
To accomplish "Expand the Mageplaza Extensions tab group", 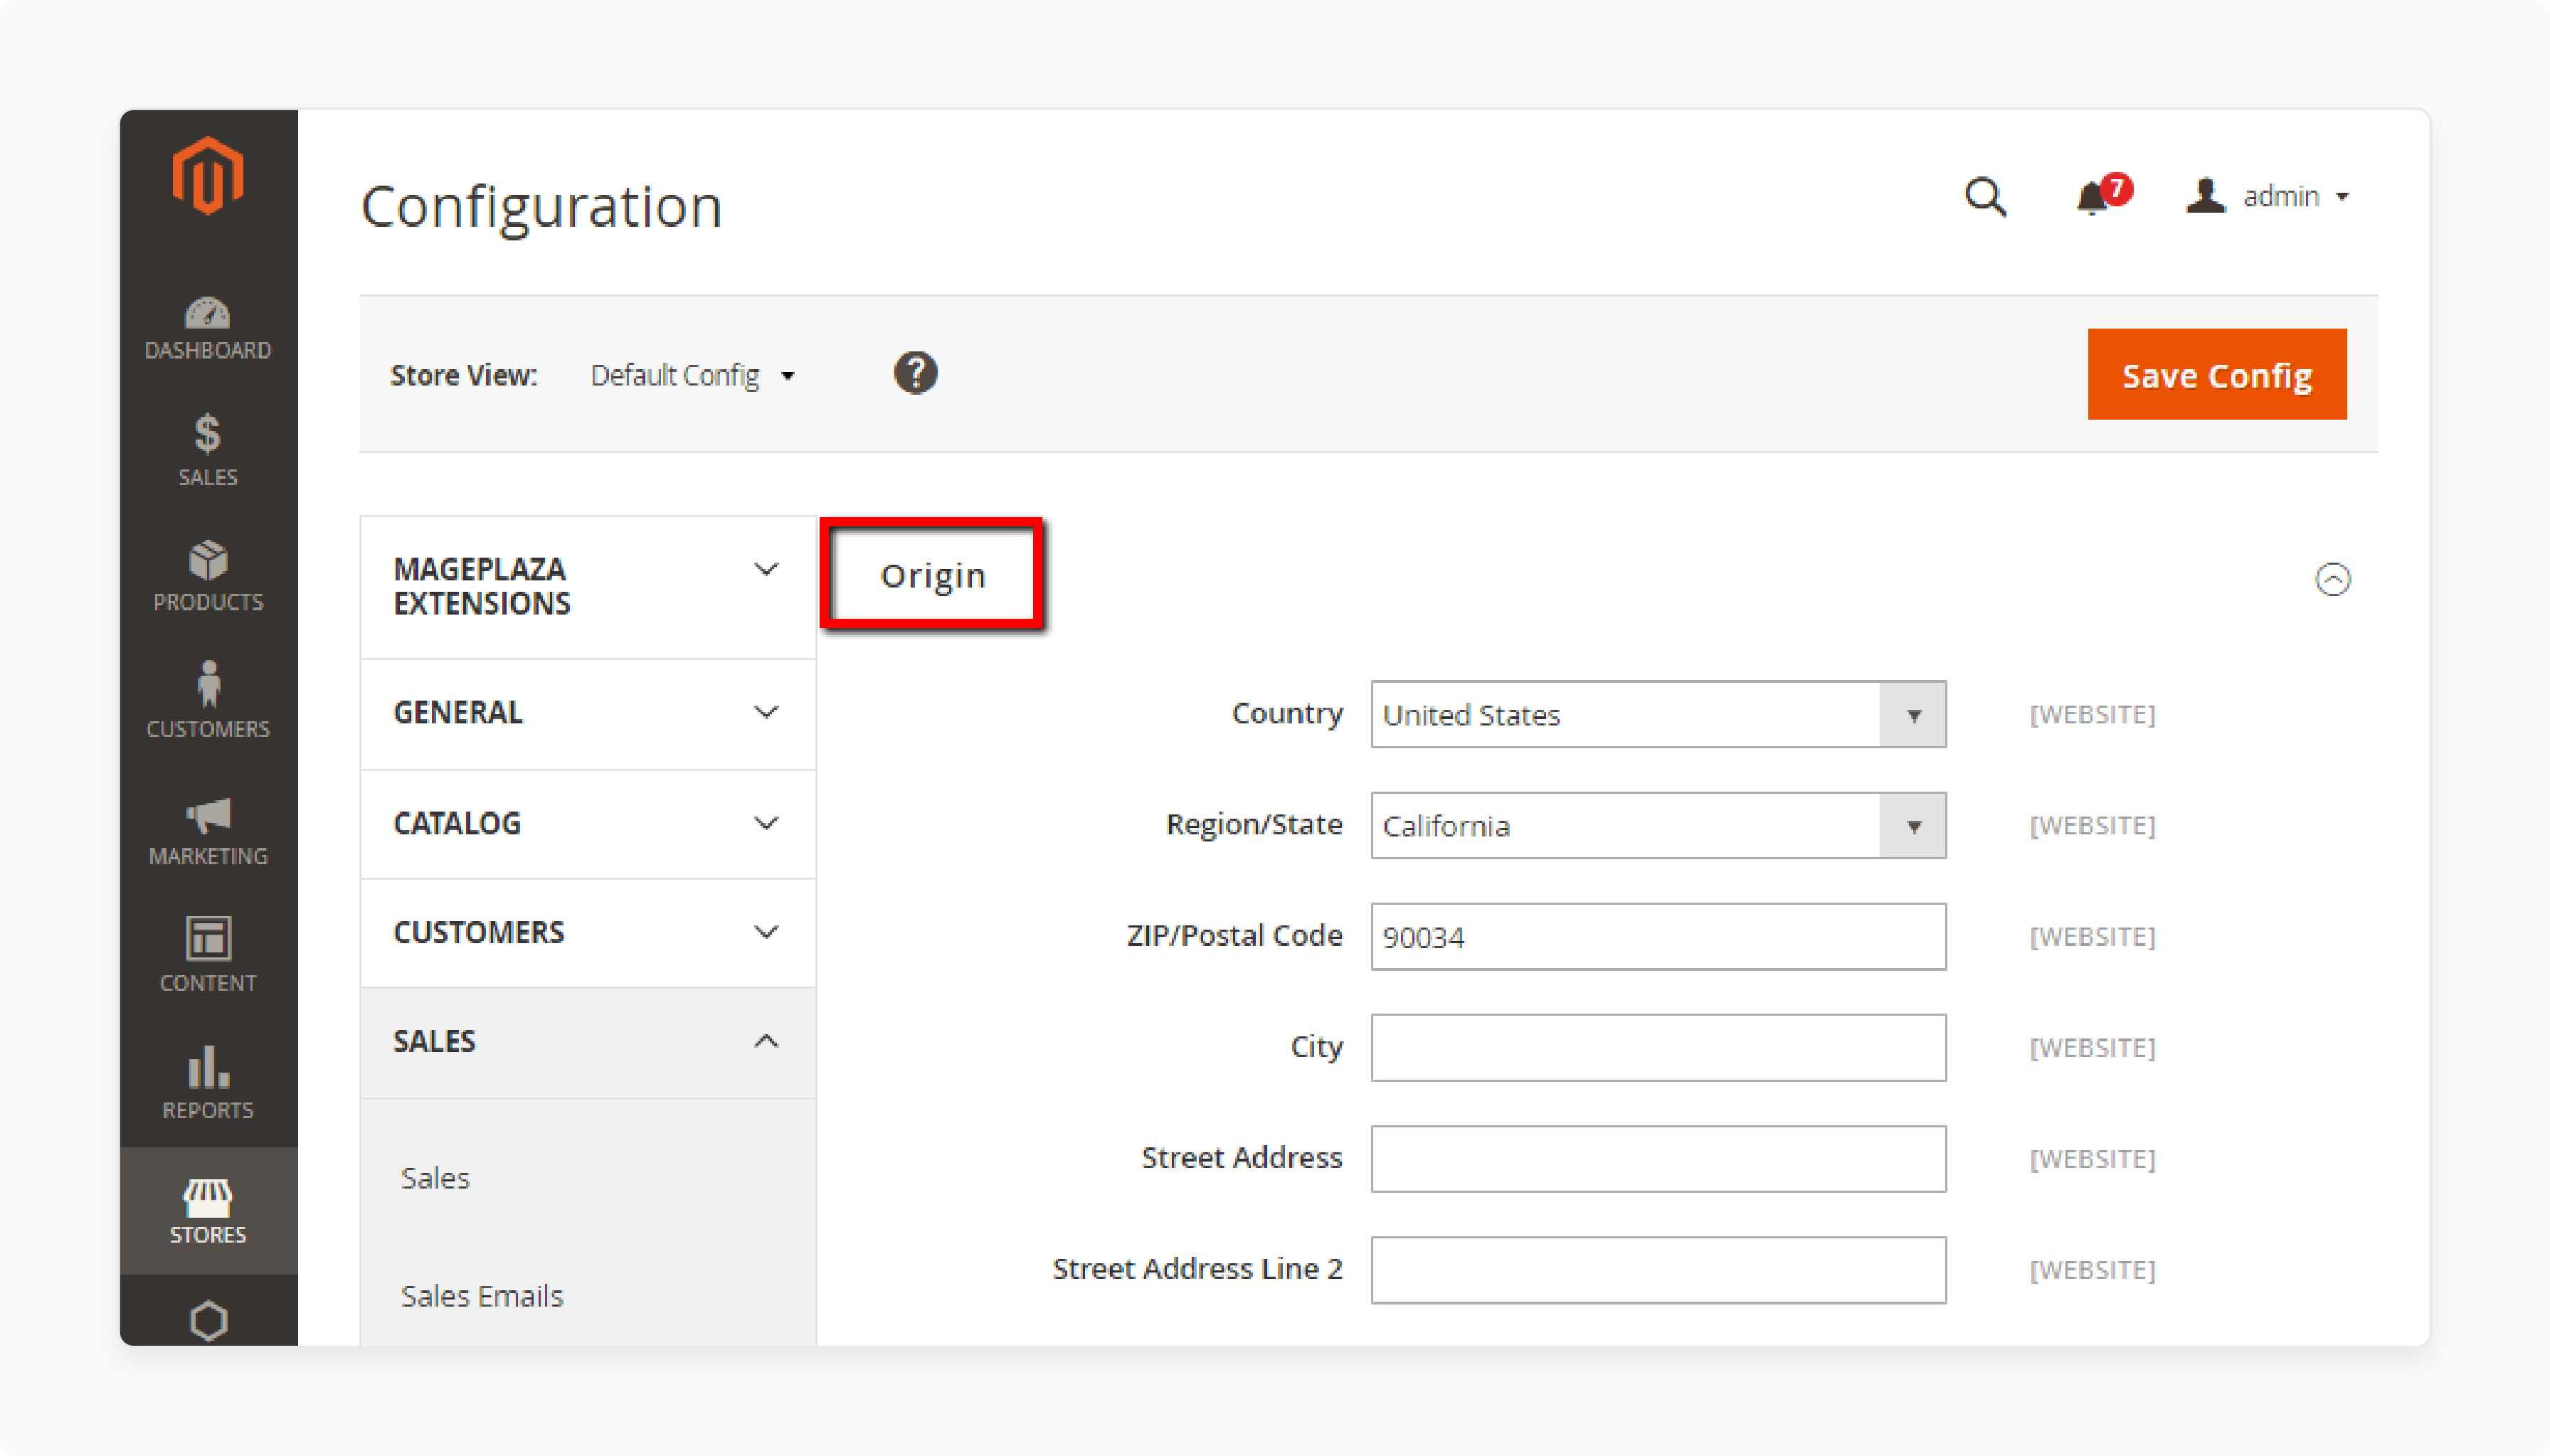I will [588, 587].
